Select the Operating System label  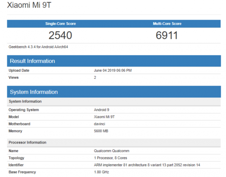pos(24,110)
